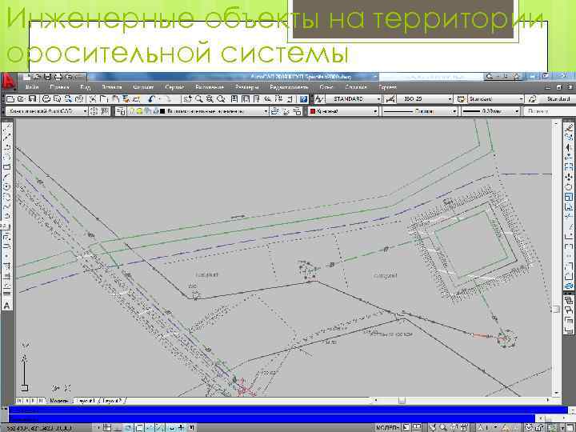Click the red color swatch in the color control
The image size is (576, 432).
[313, 111]
